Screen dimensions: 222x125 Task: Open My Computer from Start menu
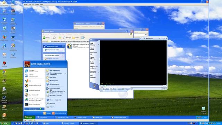pos(56,84)
